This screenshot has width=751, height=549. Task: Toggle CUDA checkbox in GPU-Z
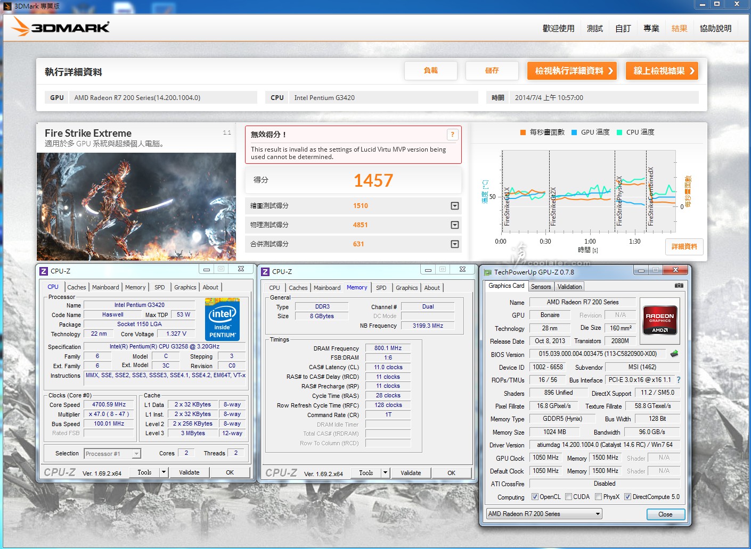(x=568, y=497)
